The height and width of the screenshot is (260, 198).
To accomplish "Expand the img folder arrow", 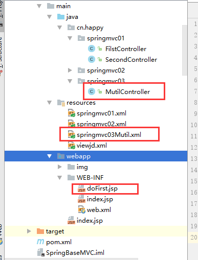I will tap(60, 167).
